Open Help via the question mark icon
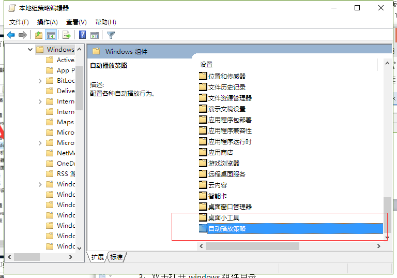This screenshot has width=397, height=278. coord(83,35)
